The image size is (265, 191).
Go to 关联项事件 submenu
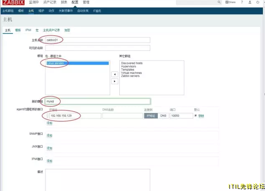click(66, 11)
